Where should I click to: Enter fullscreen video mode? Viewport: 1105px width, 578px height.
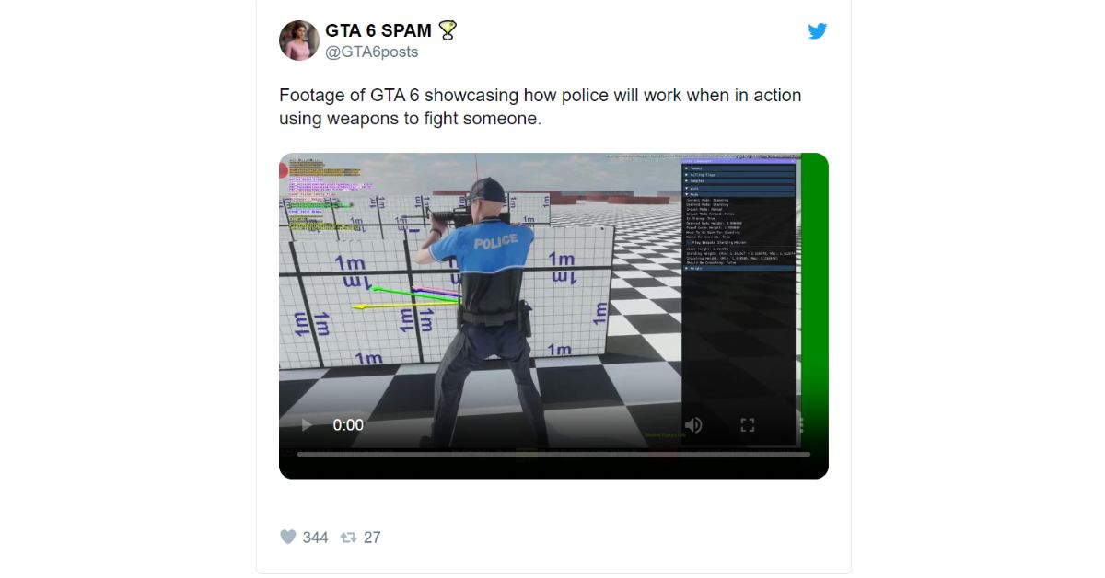[748, 425]
